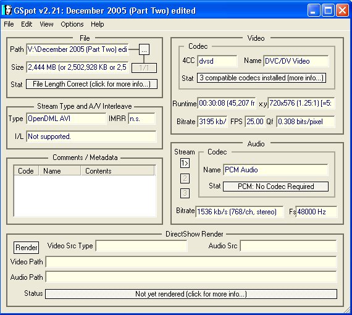Click the GSpot application icon in title bar

[7, 10]
